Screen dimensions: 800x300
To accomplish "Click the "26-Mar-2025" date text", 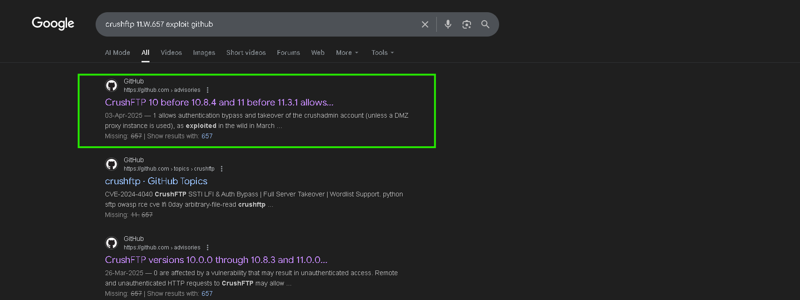I will tap(124, 273).
